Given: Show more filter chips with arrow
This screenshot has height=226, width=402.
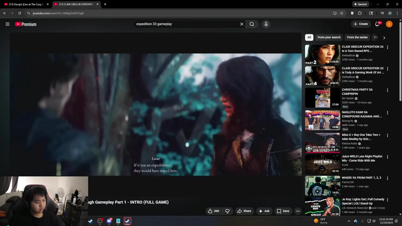Looking at the screenshot, I should pyautogui.click(x=384, y=38).
